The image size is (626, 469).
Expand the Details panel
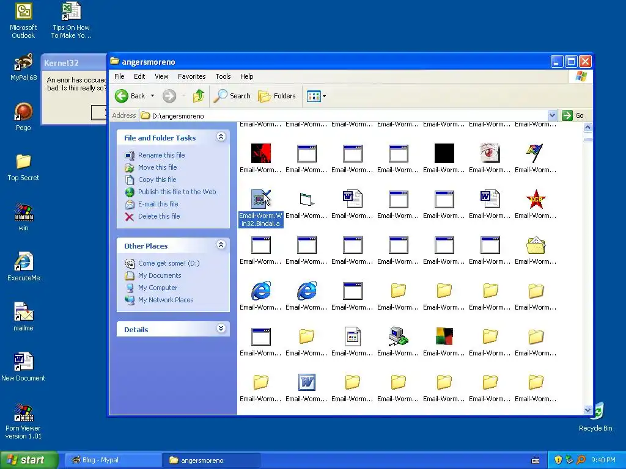point(221,328)
